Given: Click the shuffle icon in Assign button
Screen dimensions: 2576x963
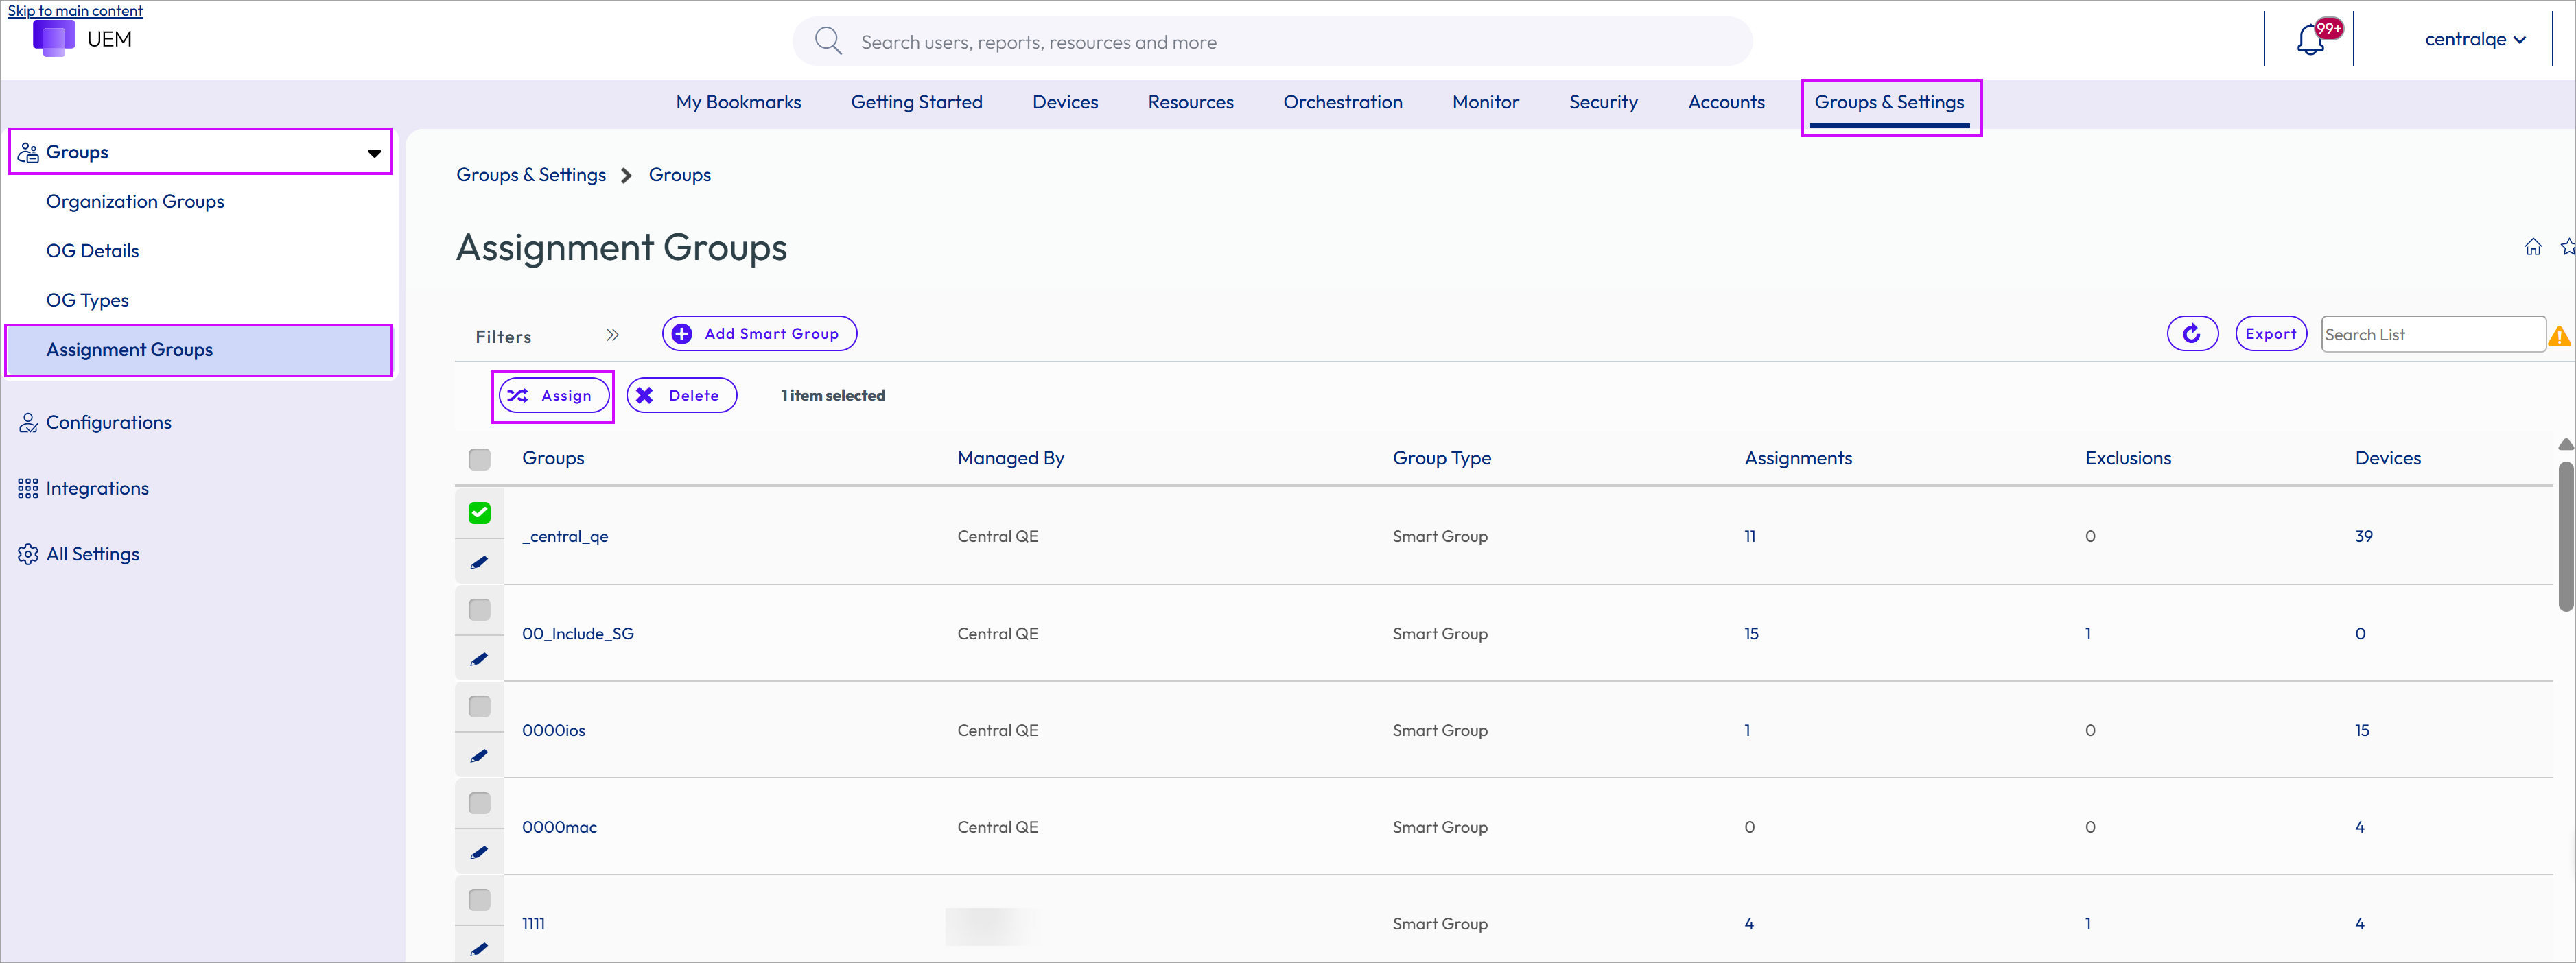Looking at the screenshot, I should click(x=517, y=395).
